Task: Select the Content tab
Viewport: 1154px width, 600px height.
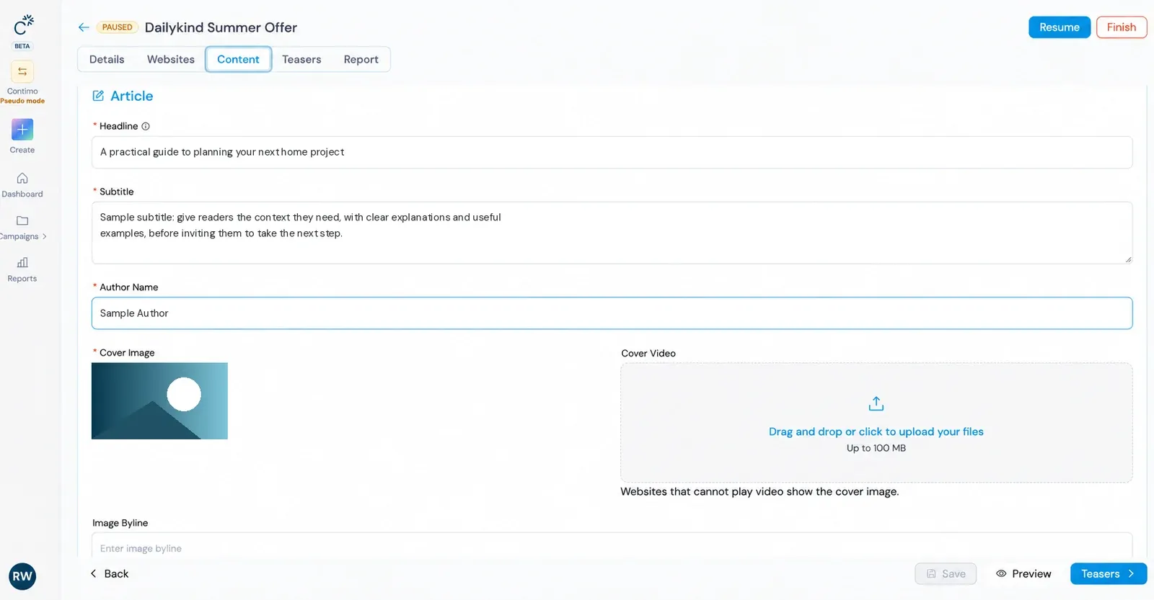Action: 238,59
